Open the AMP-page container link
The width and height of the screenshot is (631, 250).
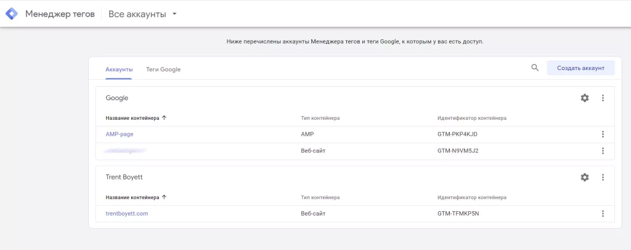pos(120,135)
